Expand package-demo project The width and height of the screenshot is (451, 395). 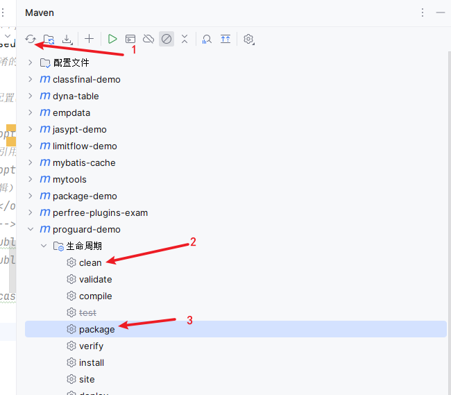[31, 196]
